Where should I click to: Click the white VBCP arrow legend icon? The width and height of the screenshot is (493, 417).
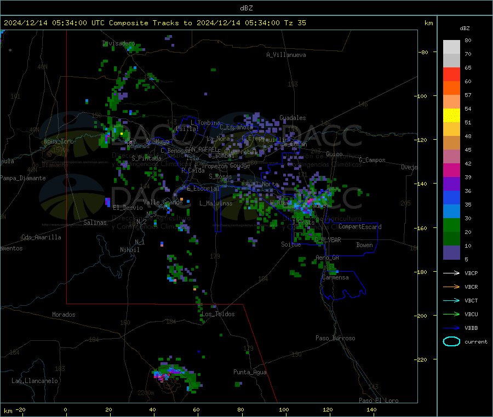pyautogui.click(x=451, y=273)
